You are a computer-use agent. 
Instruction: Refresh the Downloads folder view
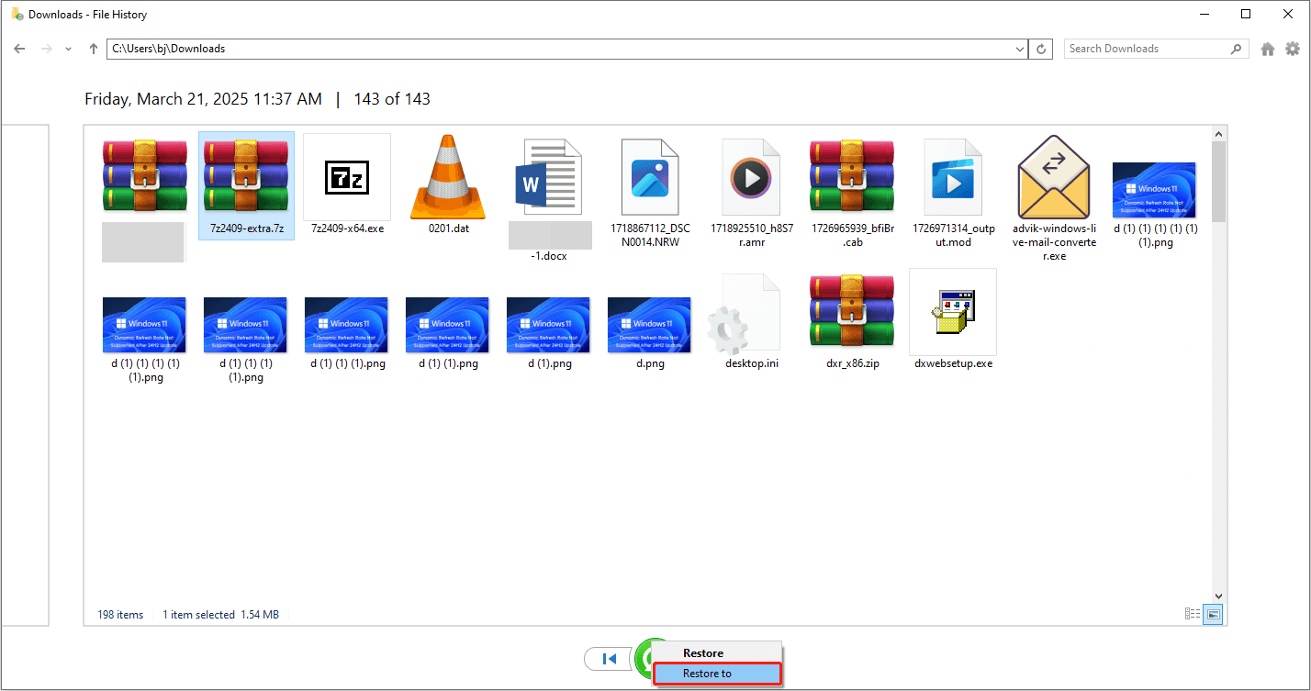tap(1040, 48)
